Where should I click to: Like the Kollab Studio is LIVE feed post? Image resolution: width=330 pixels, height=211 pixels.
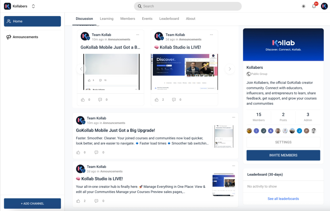[78, 201]
